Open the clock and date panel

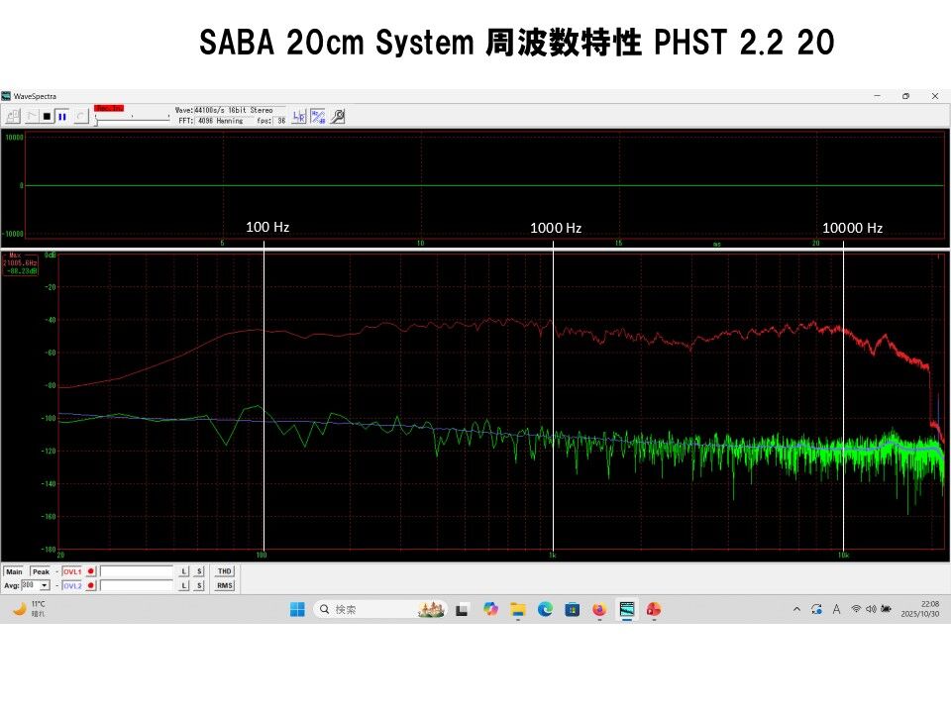[920, 609]
